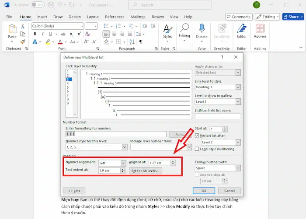This screenshot has width=306, height=219.
Task: Click the dialog Help question mark
Action: click(222, 57)
